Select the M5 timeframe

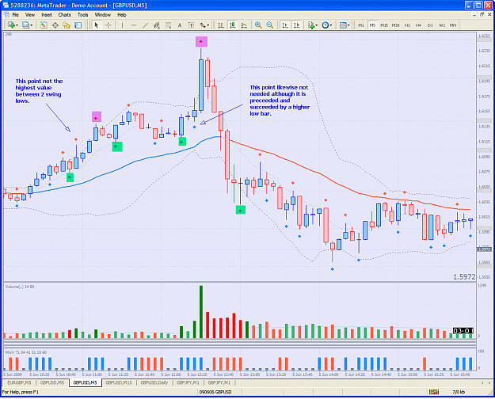click(372, 25)
